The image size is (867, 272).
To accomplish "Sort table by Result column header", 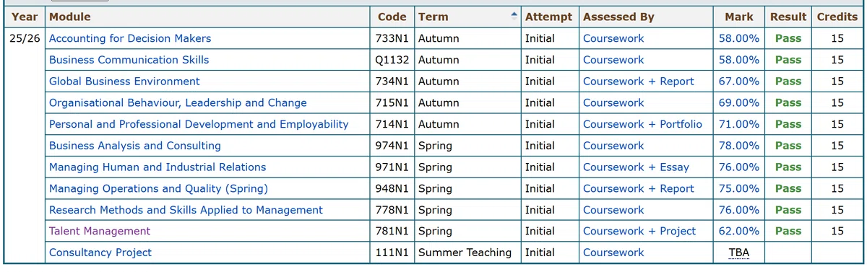I will tap(788, 17).
